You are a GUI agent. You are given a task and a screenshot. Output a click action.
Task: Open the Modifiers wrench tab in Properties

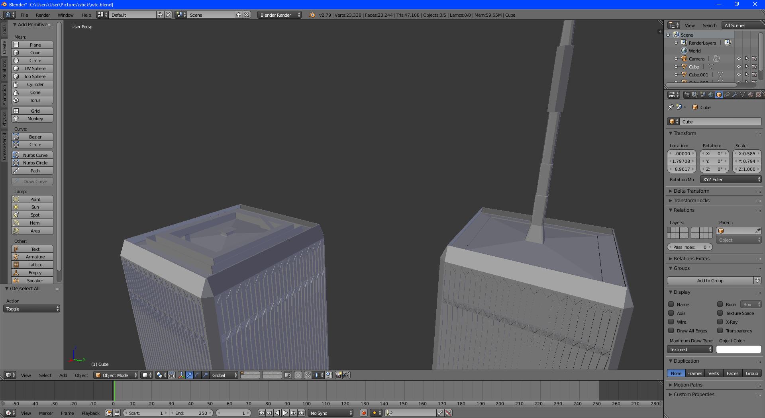[735, 95]
